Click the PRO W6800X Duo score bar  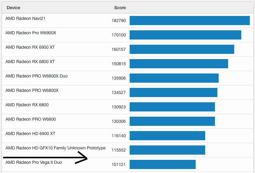click(x=174, y=78)
